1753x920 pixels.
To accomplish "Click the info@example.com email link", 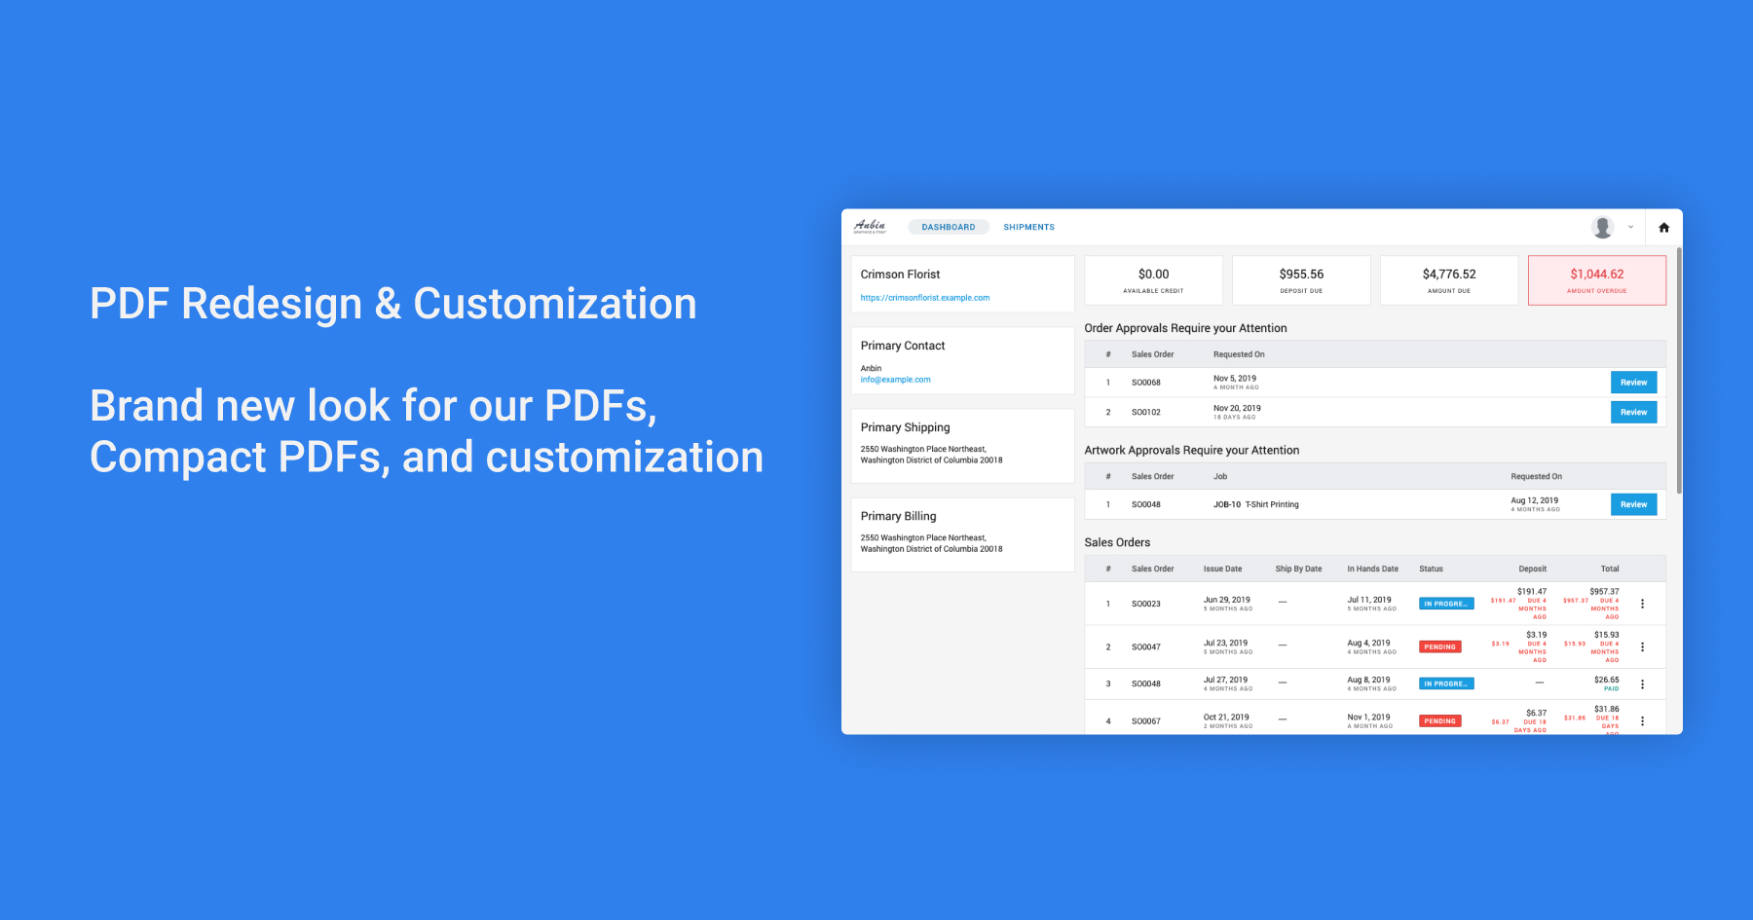I will tap(895, 380).
